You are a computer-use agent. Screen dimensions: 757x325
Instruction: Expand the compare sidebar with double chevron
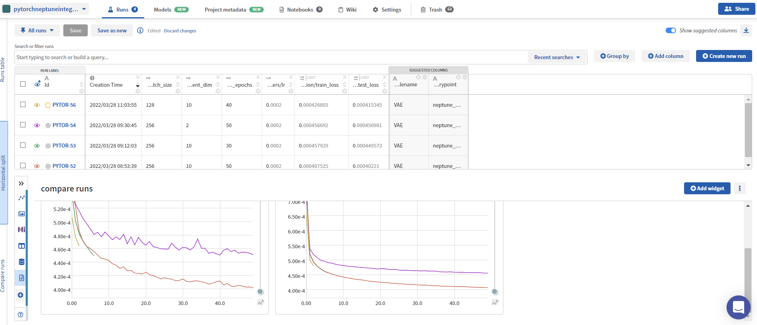[21, 183]
